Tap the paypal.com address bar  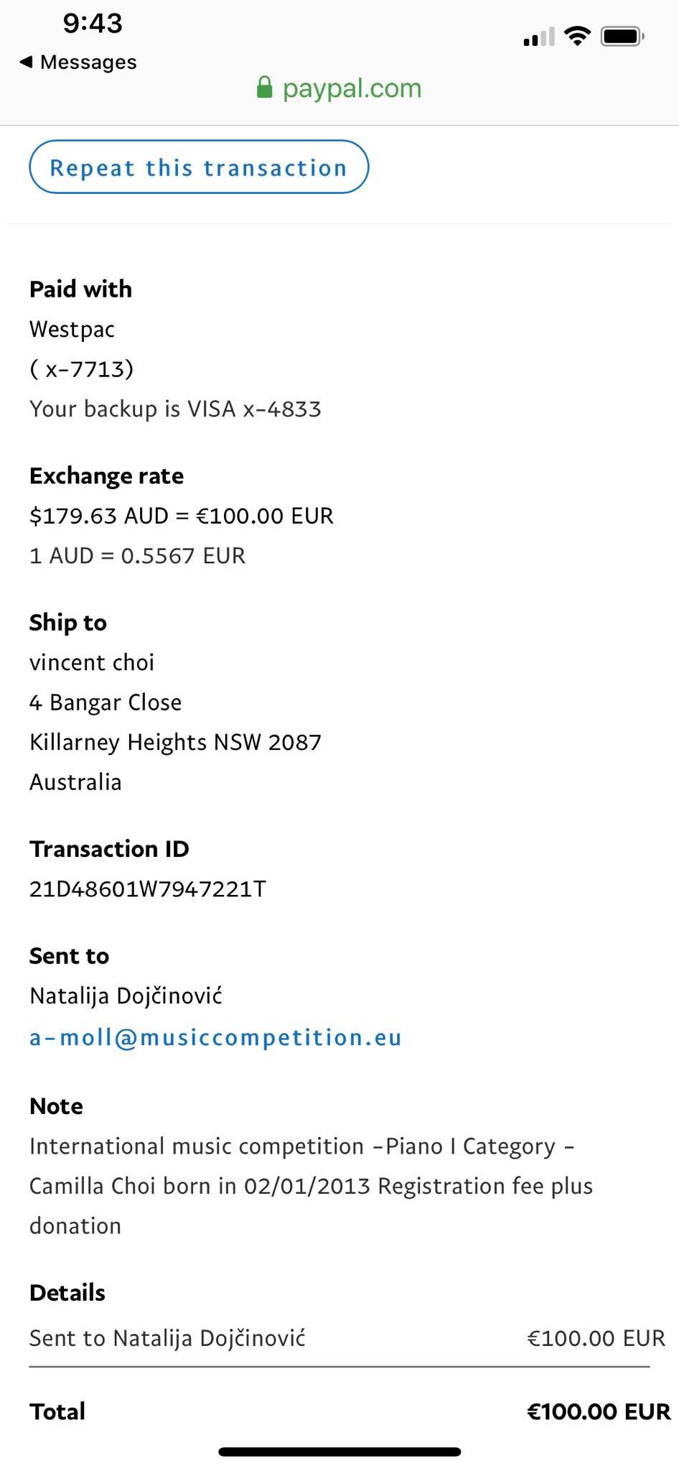coord(352,88)
